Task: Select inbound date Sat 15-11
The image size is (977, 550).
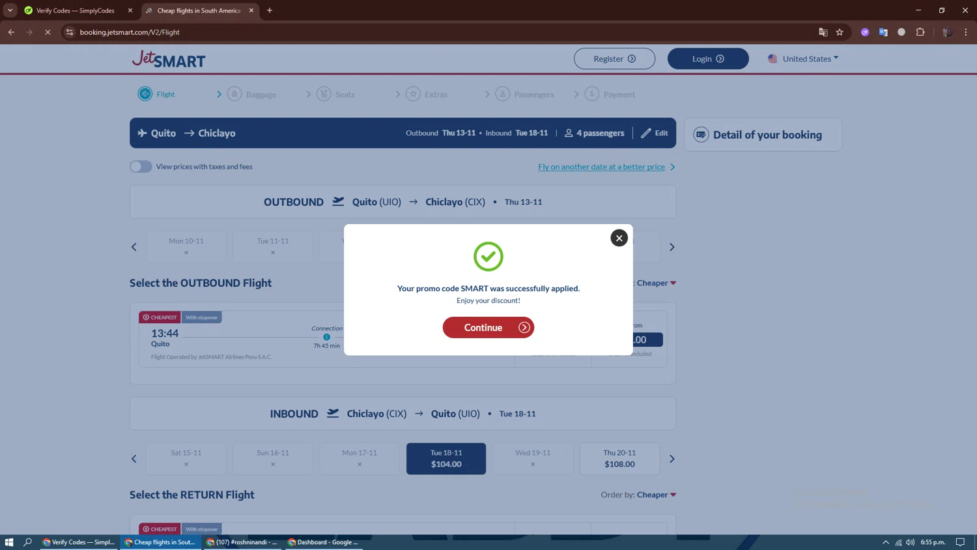Action: tap(186, 459)
